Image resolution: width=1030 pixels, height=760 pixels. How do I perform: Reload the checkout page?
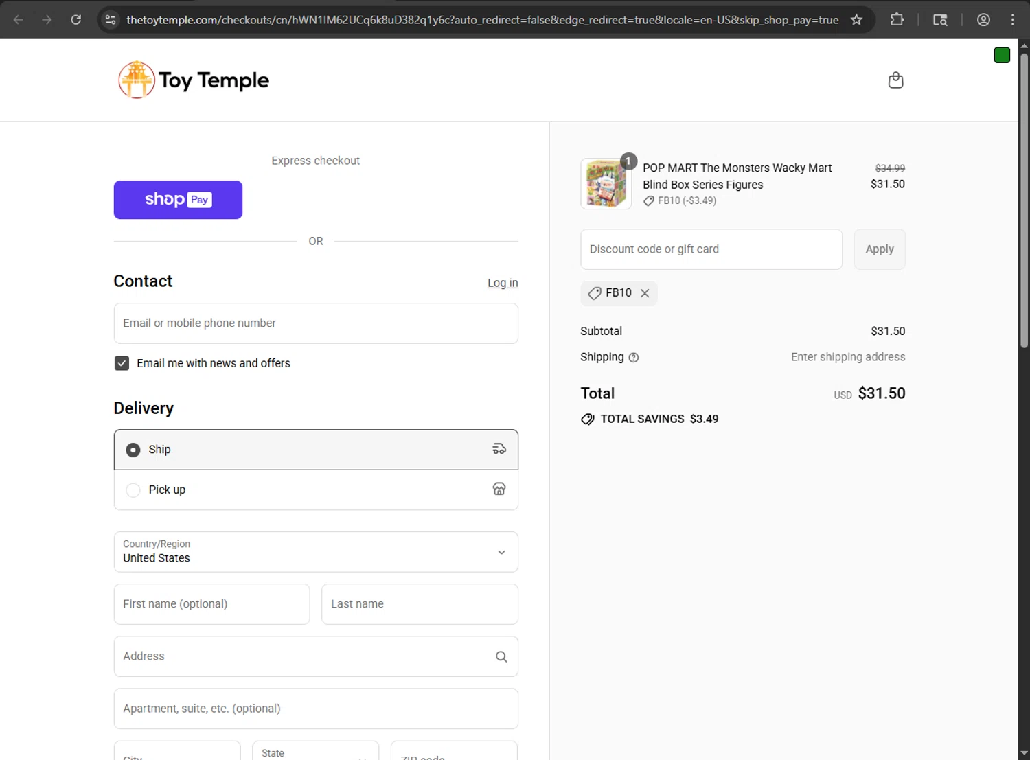[76, 19]
